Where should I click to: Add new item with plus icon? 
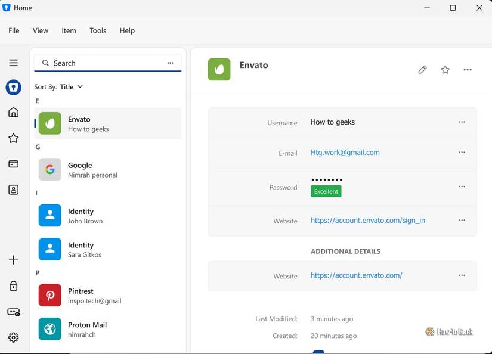point(13,260)
